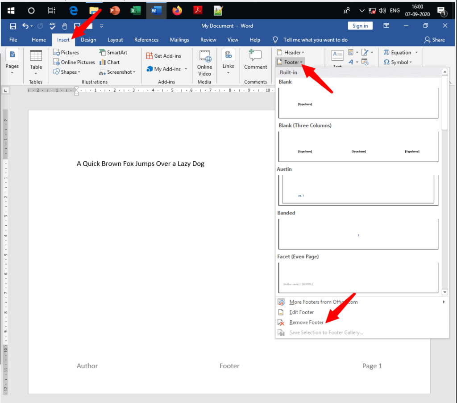Image resolution: width=457 pixels, height=403 pixels.
Task: Expand the Shapes dropdown
Action: 67,72
